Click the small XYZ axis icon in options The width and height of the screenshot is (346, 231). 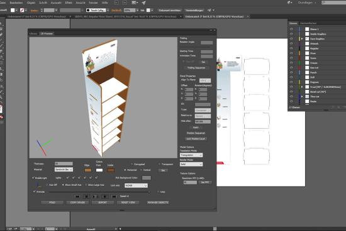tap(39, 186)
